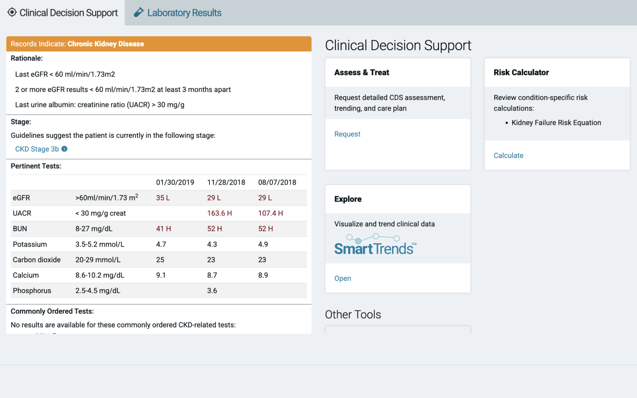This screenshot has height=398, width=637.
Task: Click the target icon beside Clinical Decision Support
Action: [12, 12]
